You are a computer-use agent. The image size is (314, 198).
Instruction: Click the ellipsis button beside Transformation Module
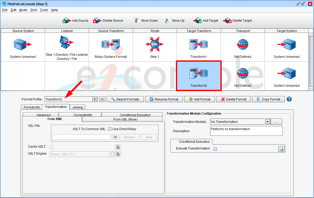pyautogui.click(x=276, y=122)
